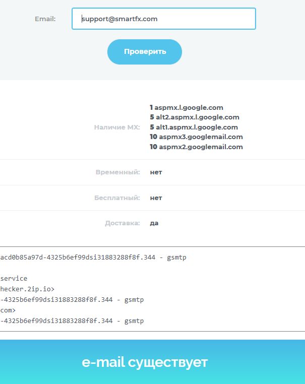
Task: Click the Наличие MX: label
Action: click(117, 127)
